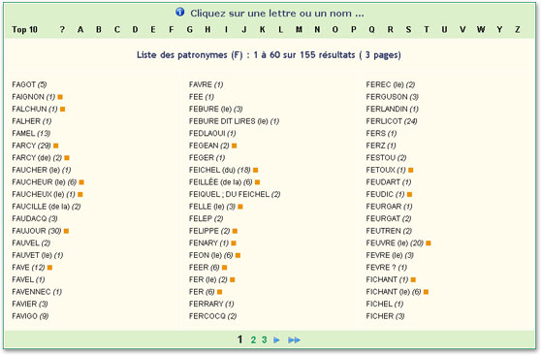
Task: Open the FAVENNEC surname entry
Action: click(37, 292)
